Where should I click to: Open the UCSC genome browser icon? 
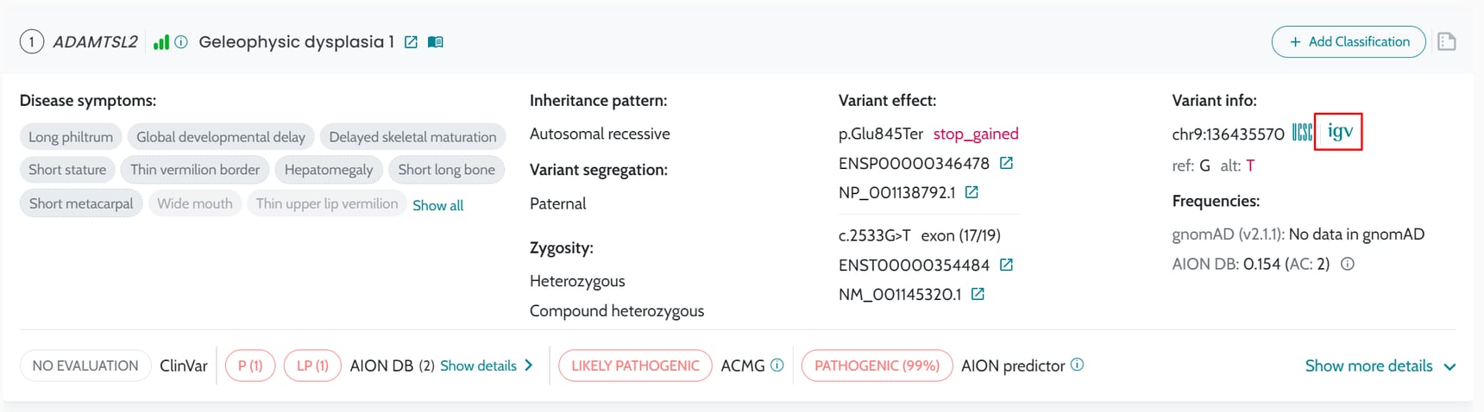tap(1301, 133)
